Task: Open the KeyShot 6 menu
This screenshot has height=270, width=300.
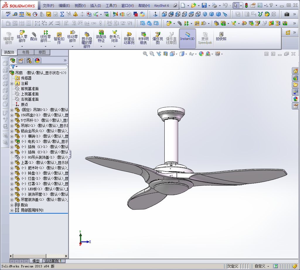Action: click(x=161, y=6)
